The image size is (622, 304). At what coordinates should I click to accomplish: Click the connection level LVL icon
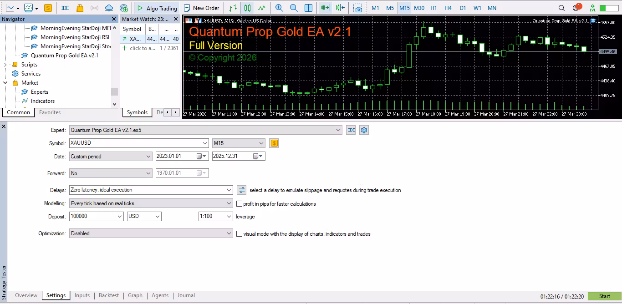592,8
